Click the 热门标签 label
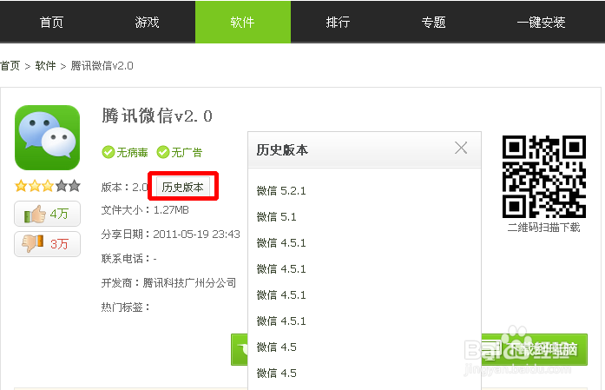Image resolution: width=605 pixels, height=390 pixels. point(125,307)
